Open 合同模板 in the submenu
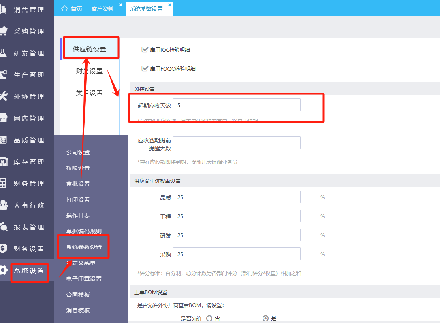The height and width of the screenshot is (323, 440). click(x=78, y=295)
